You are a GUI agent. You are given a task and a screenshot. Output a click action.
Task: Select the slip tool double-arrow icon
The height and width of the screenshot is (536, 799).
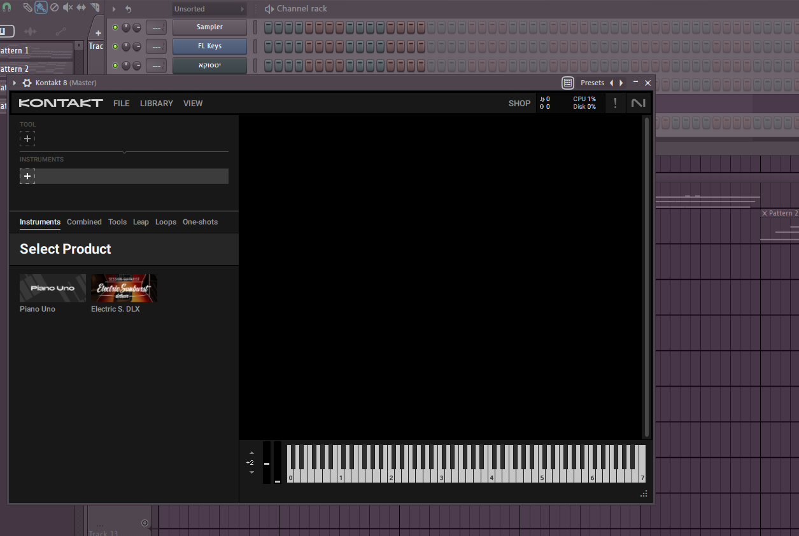[81, 8]
